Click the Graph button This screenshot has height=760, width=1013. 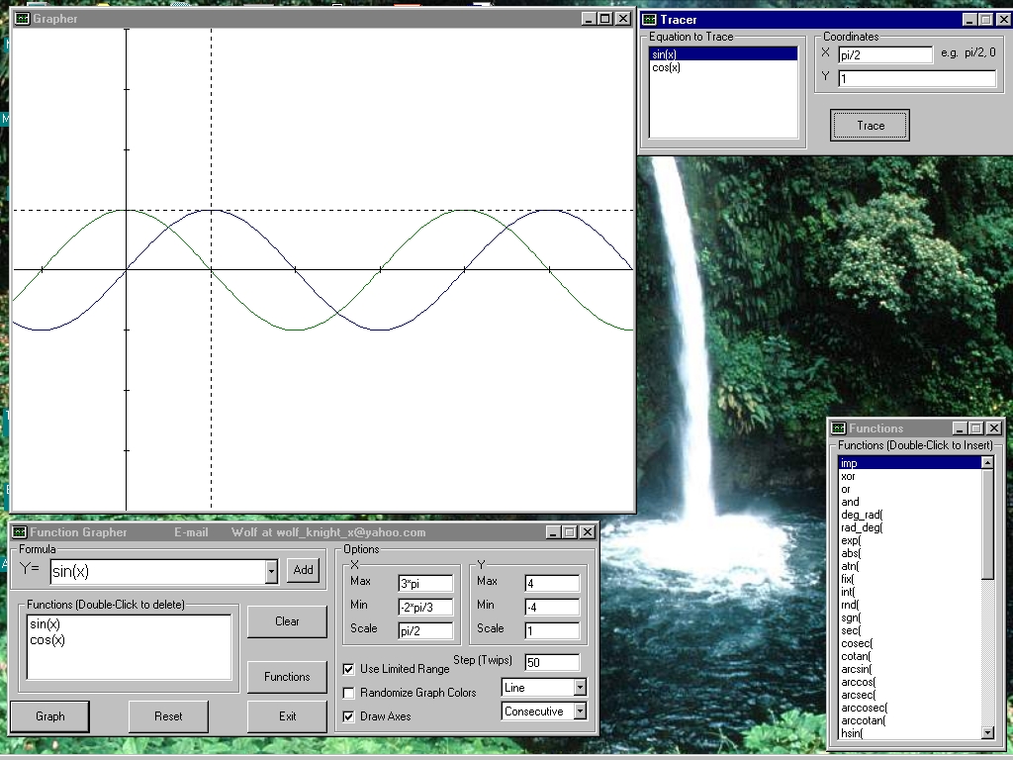49,716
